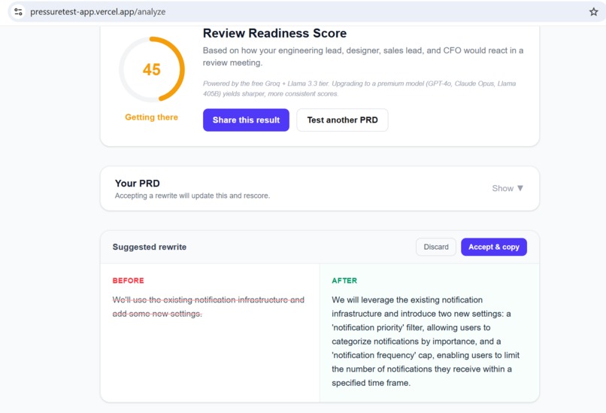Discard the suggested rewrite
Screen dimensions: 606x413
[x=436, y=247]
